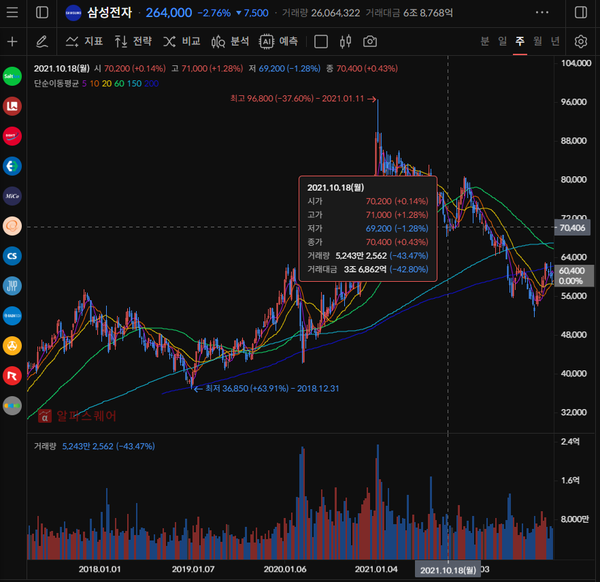Click 2.4억 volume axis label

(570, 442)
